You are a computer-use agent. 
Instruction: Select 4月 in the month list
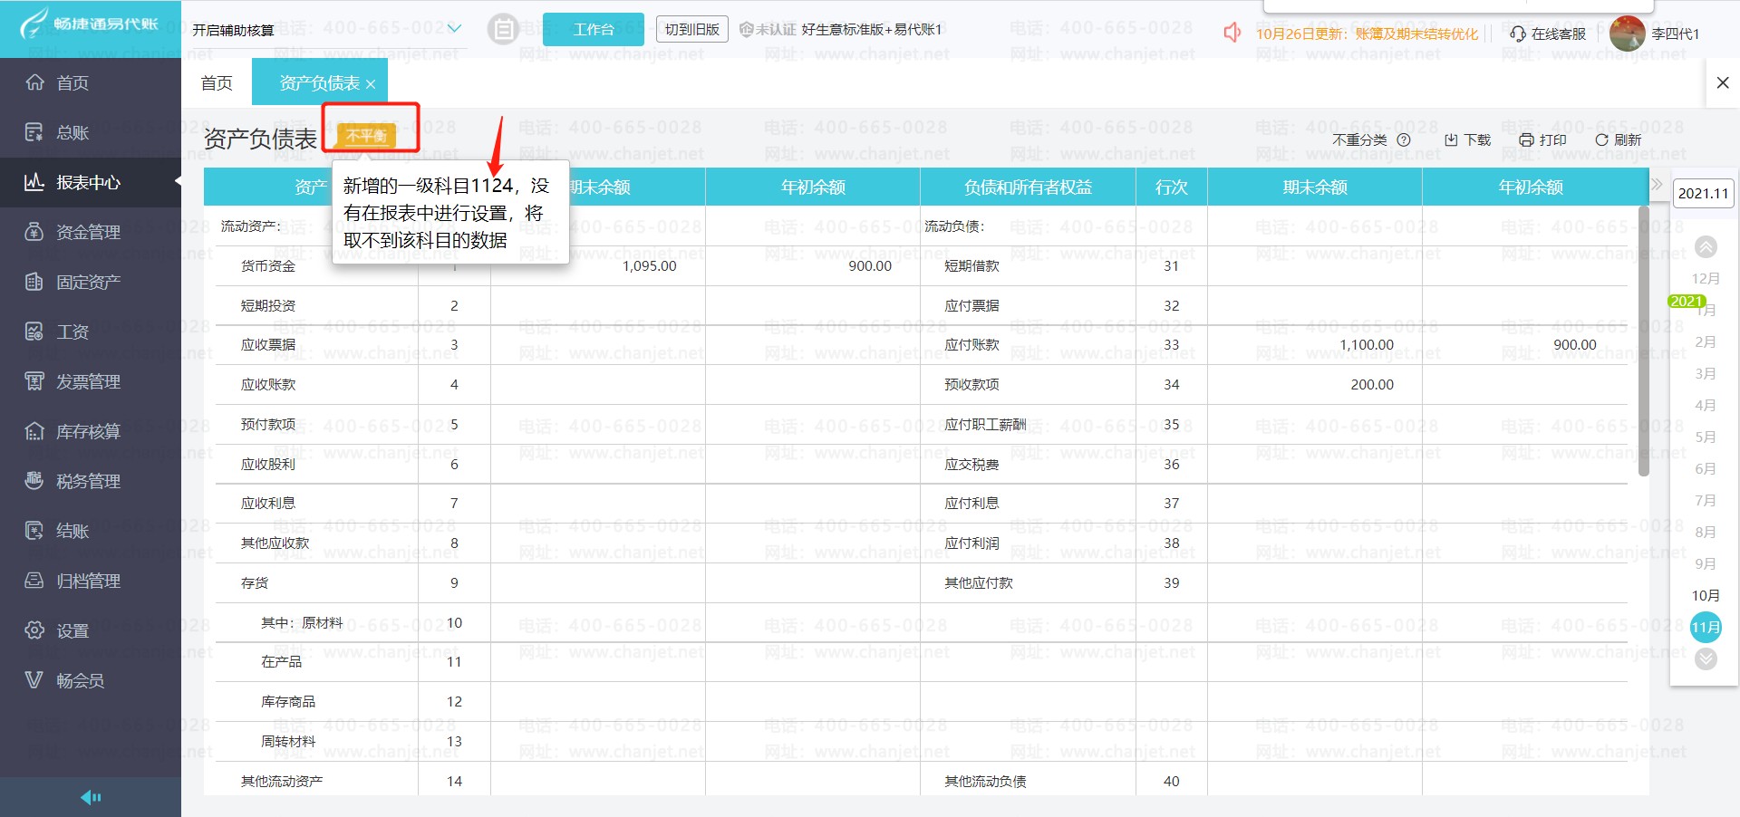tap(1706, 406)
